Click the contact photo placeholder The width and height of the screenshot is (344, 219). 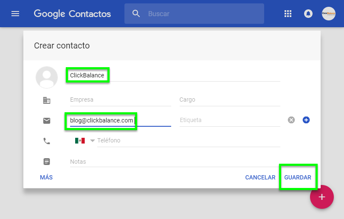(47, 77)
